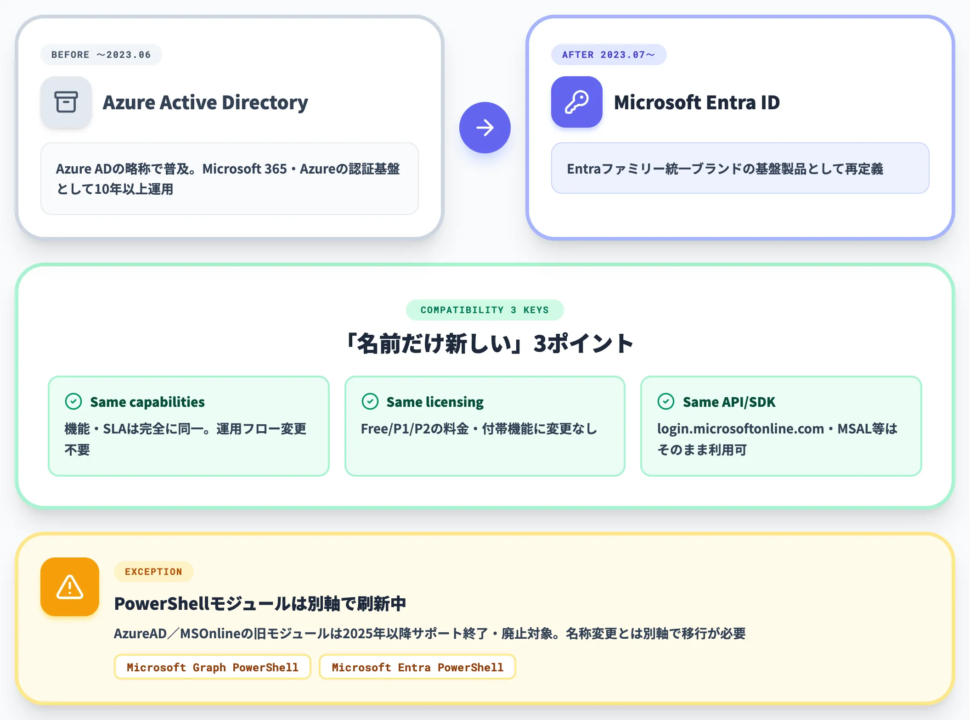970x720 pixels.
Task: Click the Same API/SDK title
Action: pyautogui.click(x=729, y=402)
